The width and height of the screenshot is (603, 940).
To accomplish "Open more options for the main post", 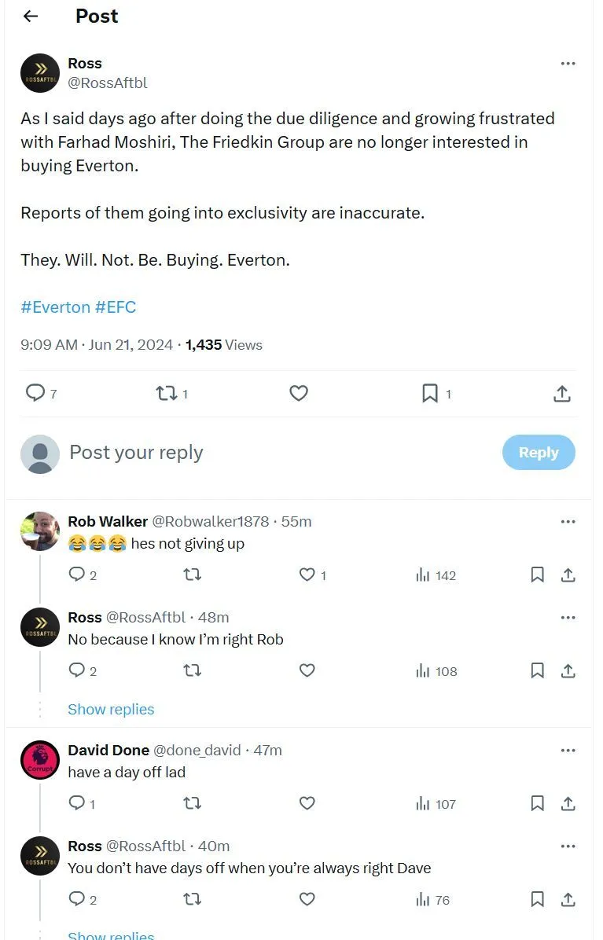I will coord(568,64).
